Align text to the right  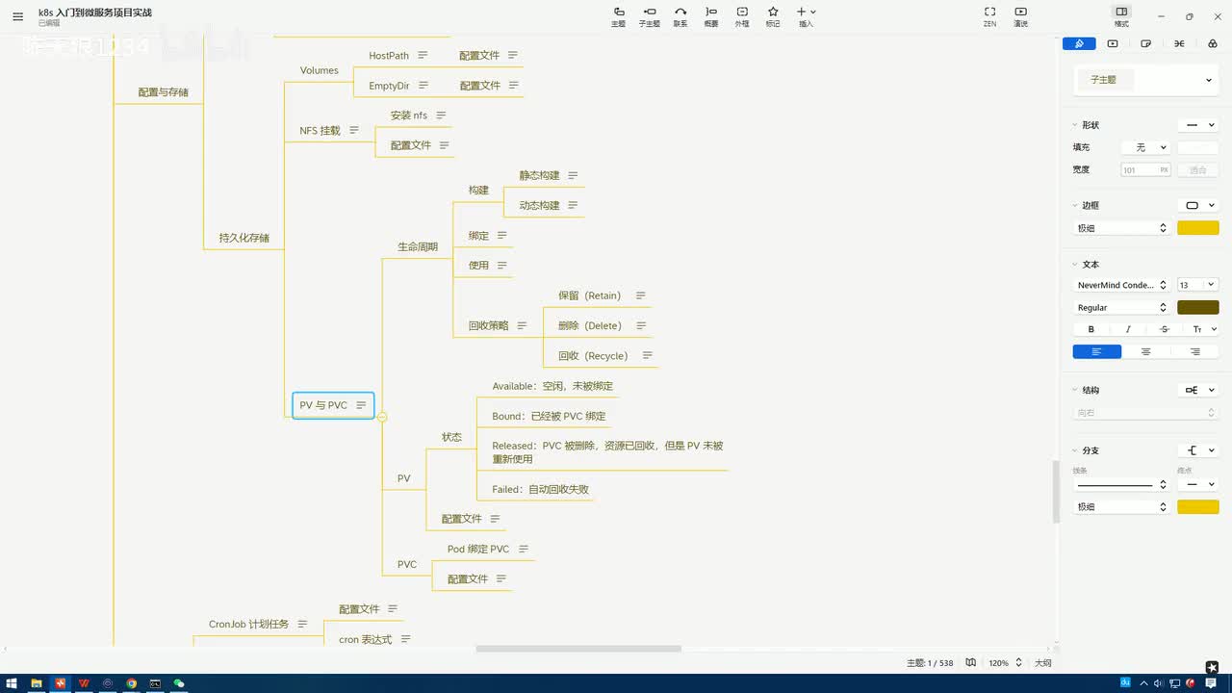pos(1194,351)
